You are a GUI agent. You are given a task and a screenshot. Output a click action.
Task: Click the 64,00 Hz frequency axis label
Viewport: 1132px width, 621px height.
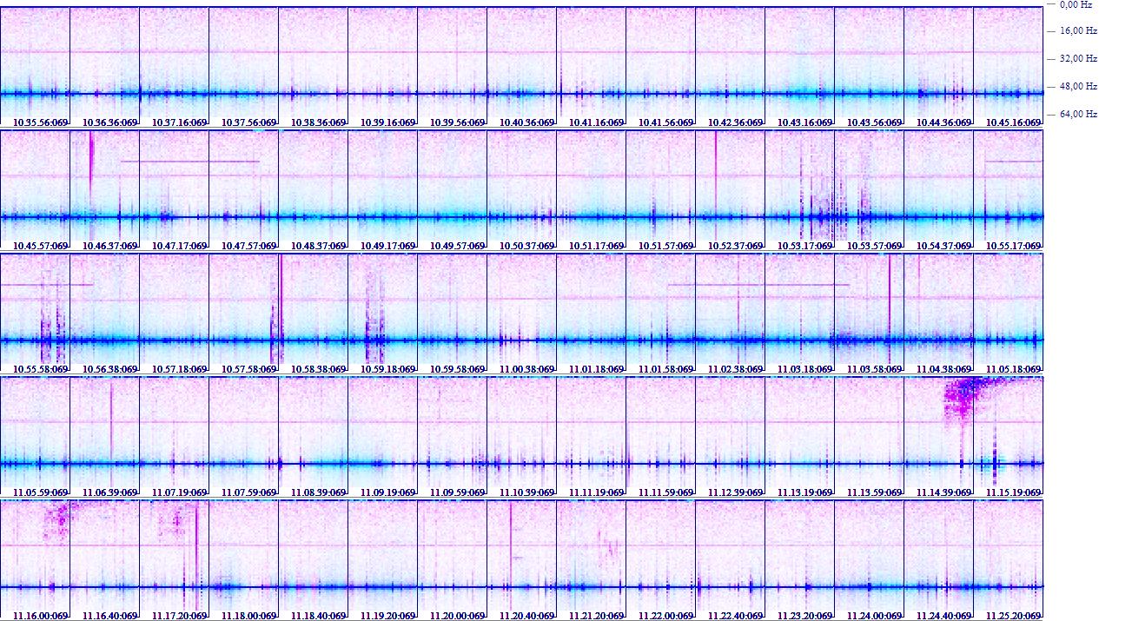(1078, 115)
